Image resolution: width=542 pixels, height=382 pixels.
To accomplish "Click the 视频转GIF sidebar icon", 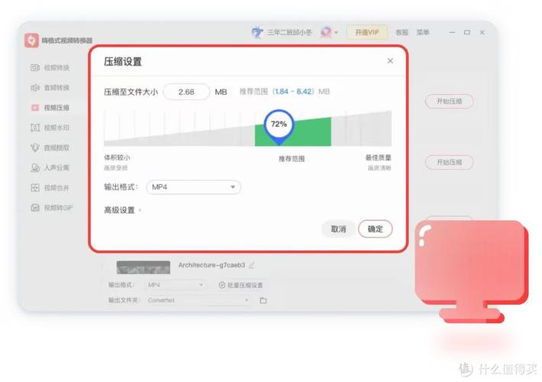I will [35, 208].
